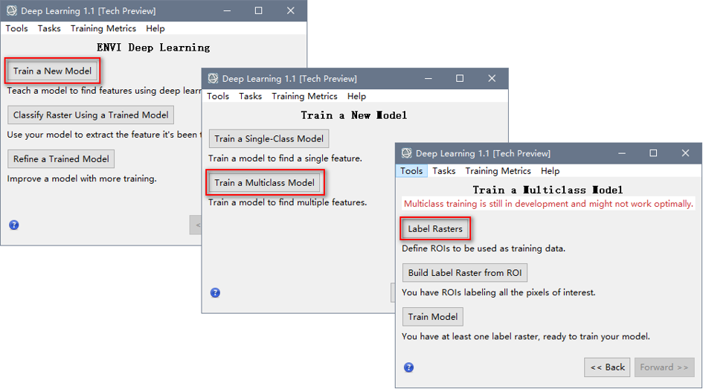Screen dimensions: 703x389
Task: Click the ENVI app icon in the Multiclass Model title bar
Action: click(407, 153)
